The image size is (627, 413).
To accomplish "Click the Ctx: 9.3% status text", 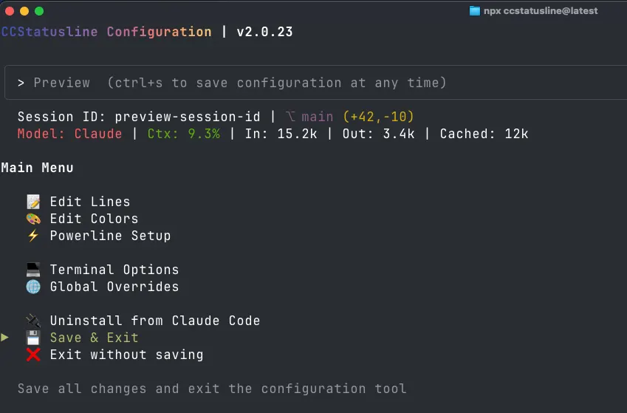I will click(184, 134).
